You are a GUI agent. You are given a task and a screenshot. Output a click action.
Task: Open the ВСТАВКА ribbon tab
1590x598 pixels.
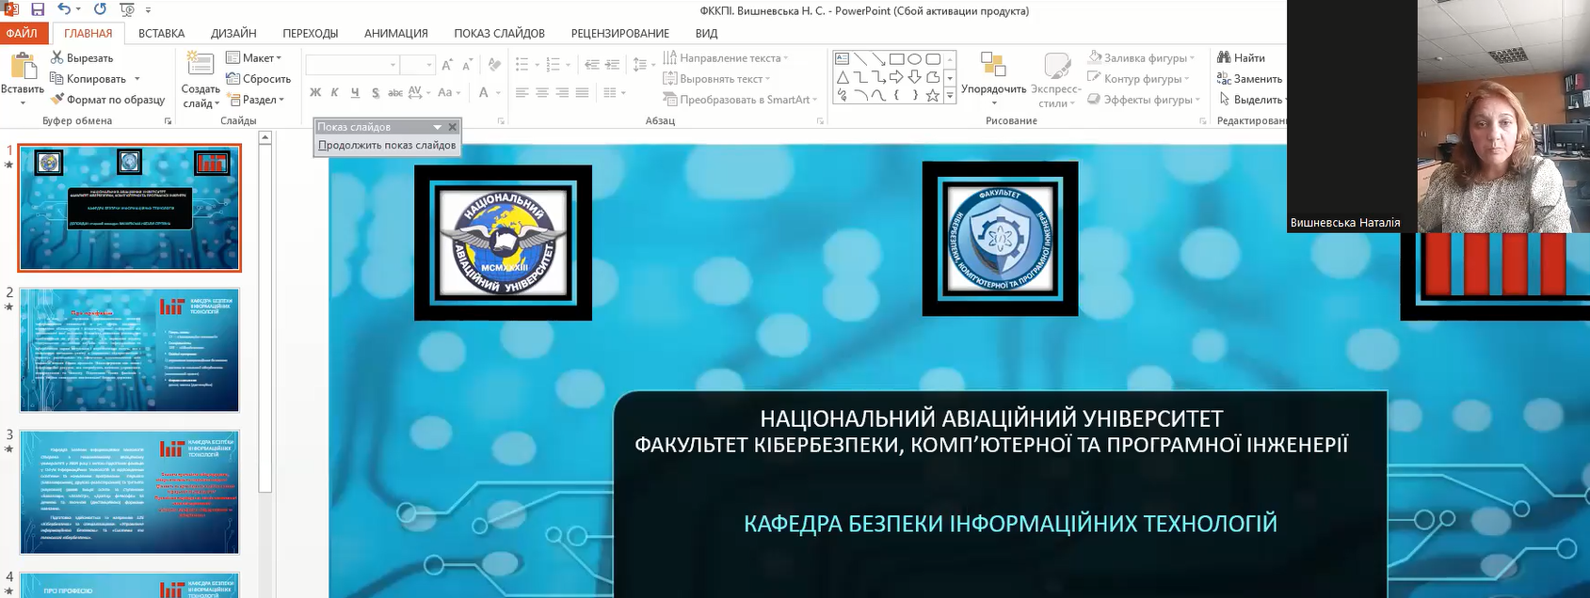tap(161, 33)
